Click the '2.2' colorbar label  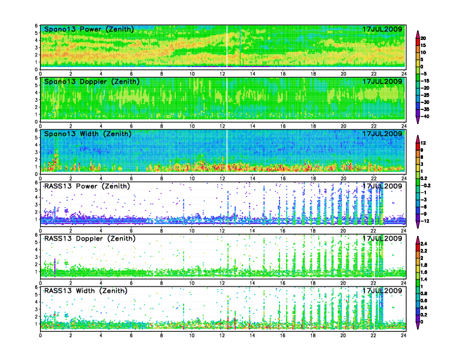tap(424, 251)
